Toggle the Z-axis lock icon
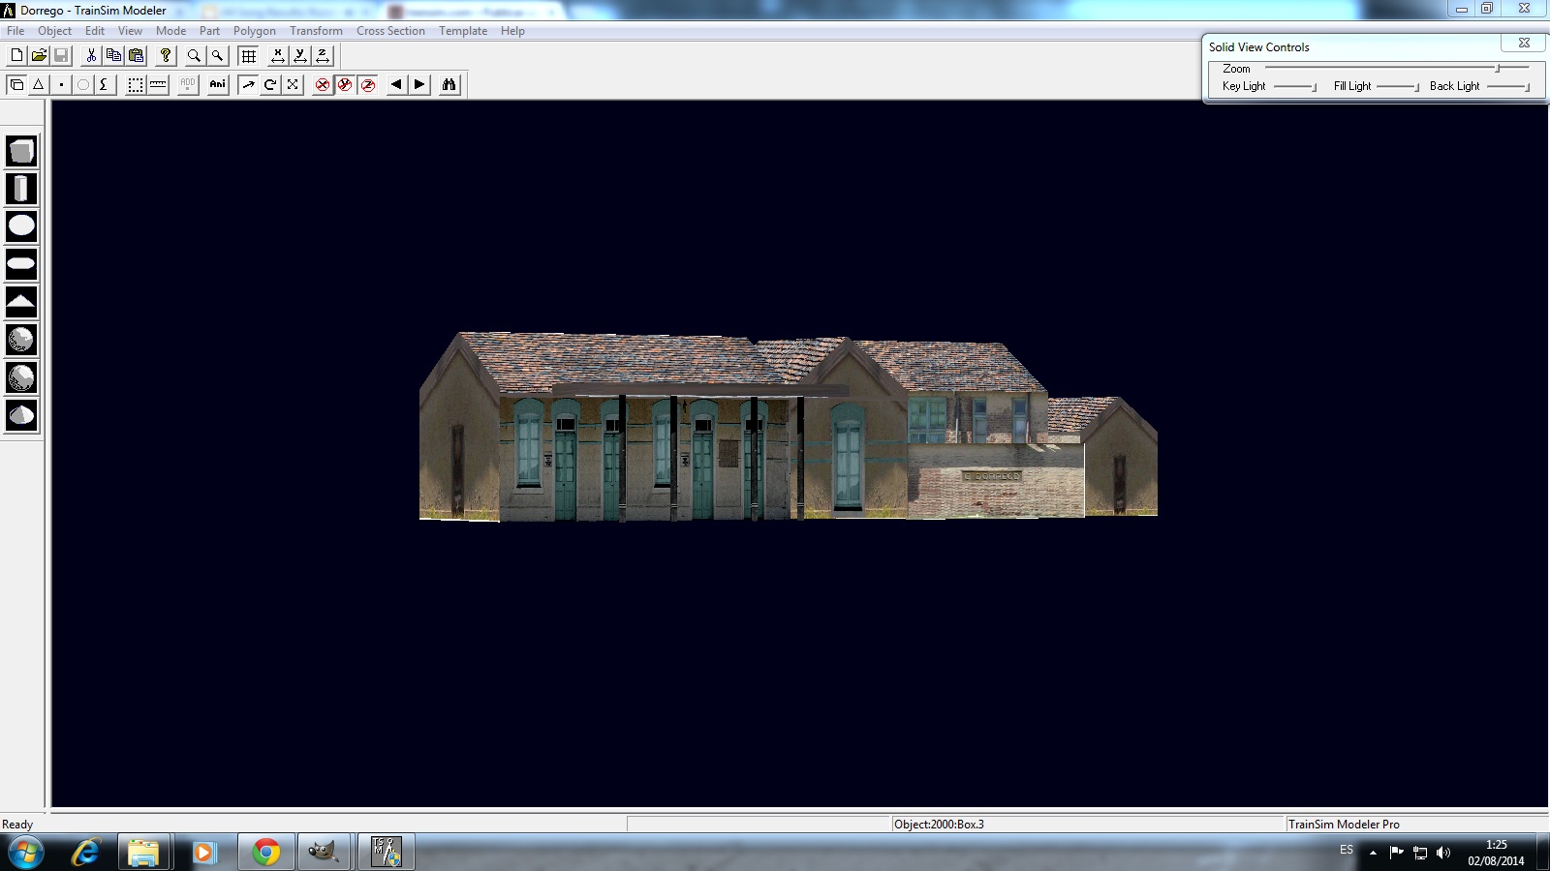This screenshot has height=871, width=1550. coord(368,85)
